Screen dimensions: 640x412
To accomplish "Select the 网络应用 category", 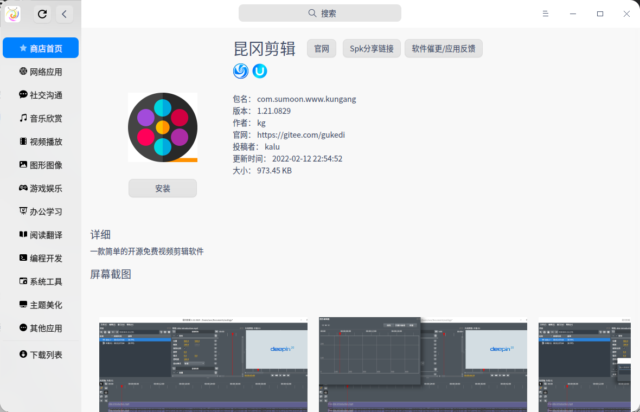I will (x=41, y=72).
